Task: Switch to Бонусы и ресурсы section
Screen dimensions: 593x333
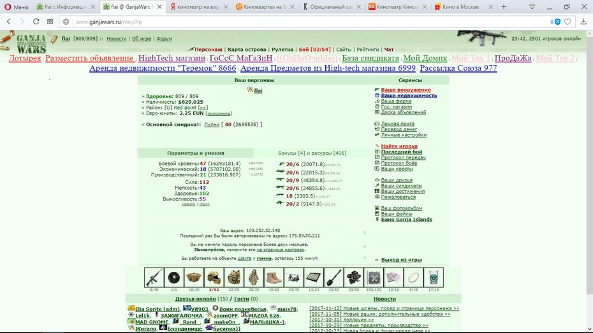Action: coord(312,153)
